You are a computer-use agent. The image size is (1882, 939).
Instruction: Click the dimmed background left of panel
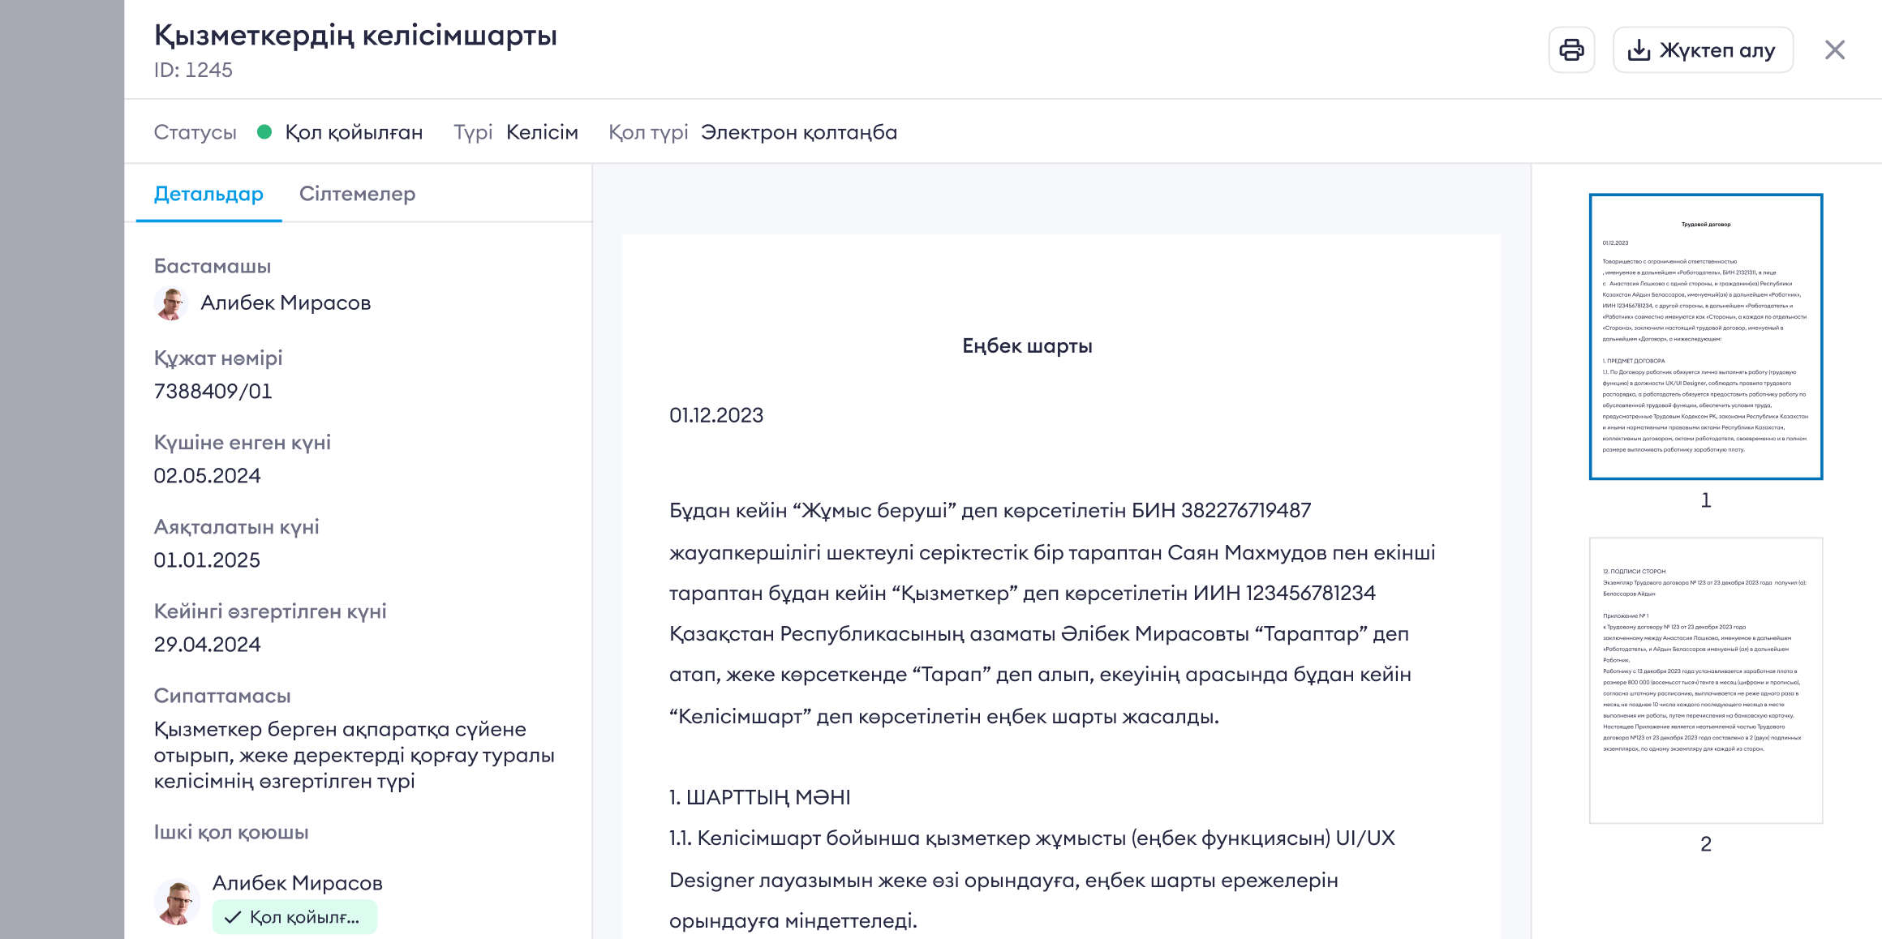pyautogui.click(x=62, y=470)
